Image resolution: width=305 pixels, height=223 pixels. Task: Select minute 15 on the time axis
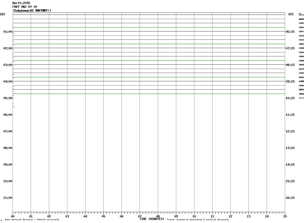(285, 216)
